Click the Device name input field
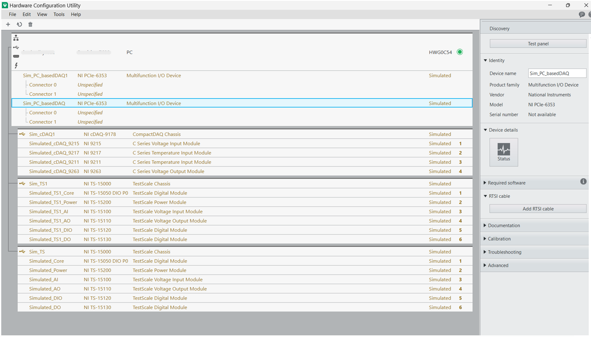The width and height of the screenshot is (591, 337). (x=557, y=74)
